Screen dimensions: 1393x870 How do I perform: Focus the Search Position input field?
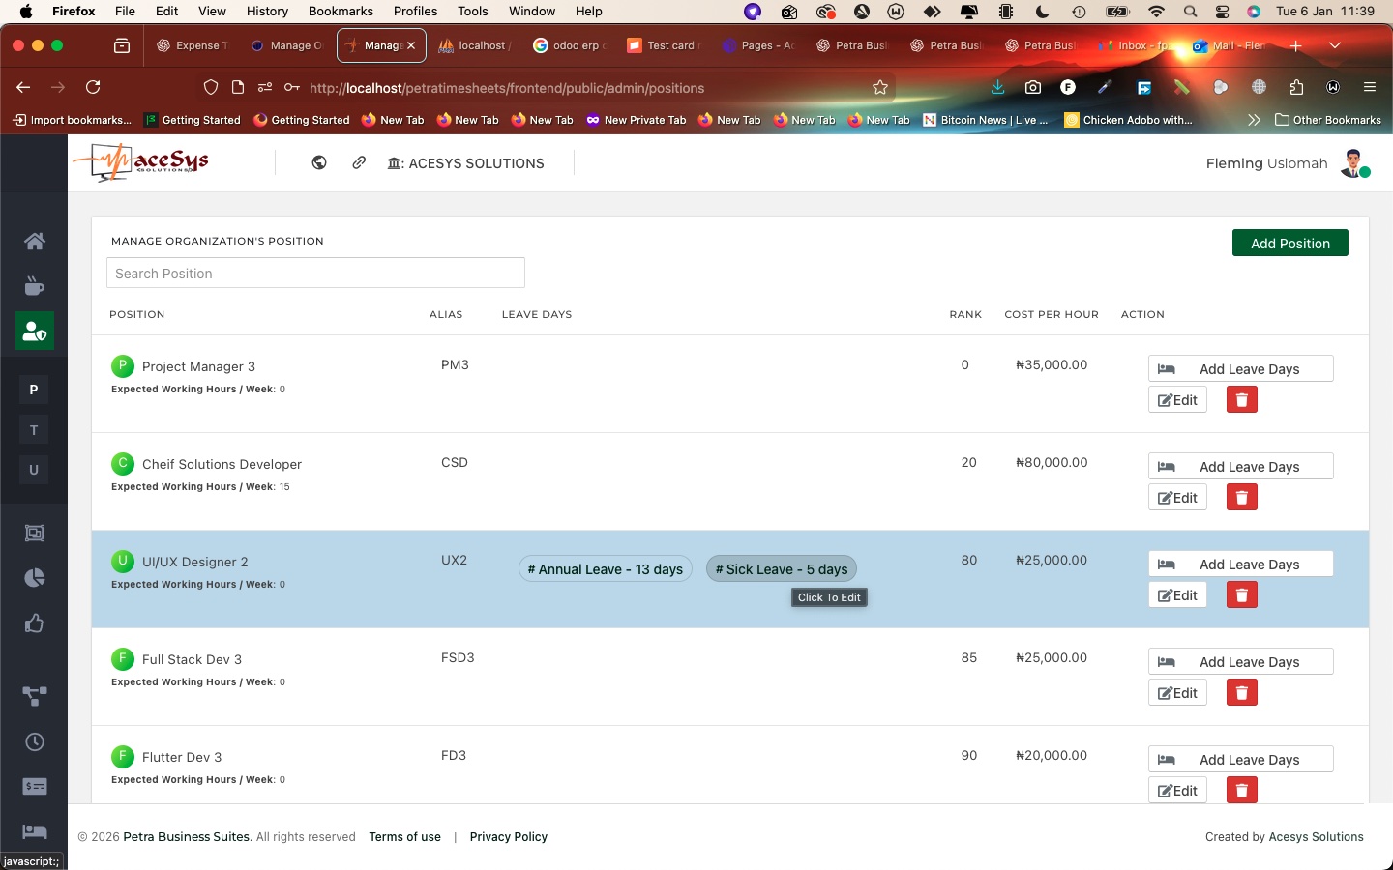[315, 274]
